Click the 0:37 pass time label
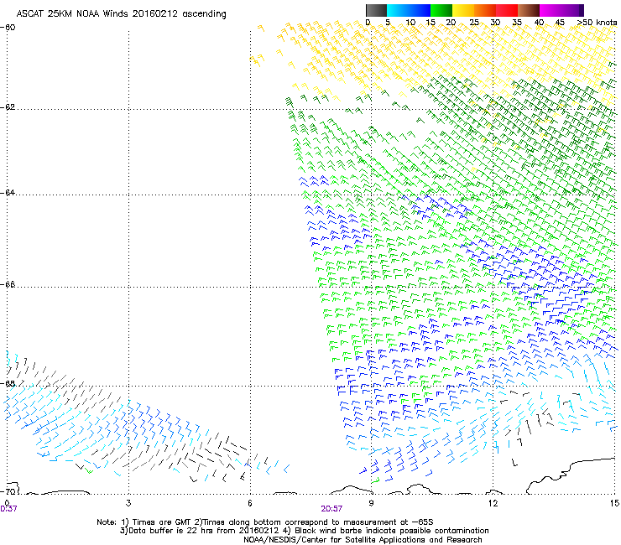The width and height of the screenshot is (621, 545). [8, 509]
